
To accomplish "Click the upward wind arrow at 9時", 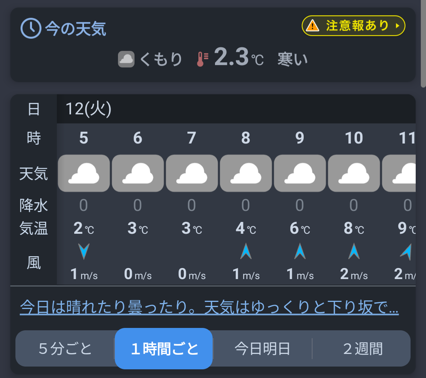I will coord(299,251).
